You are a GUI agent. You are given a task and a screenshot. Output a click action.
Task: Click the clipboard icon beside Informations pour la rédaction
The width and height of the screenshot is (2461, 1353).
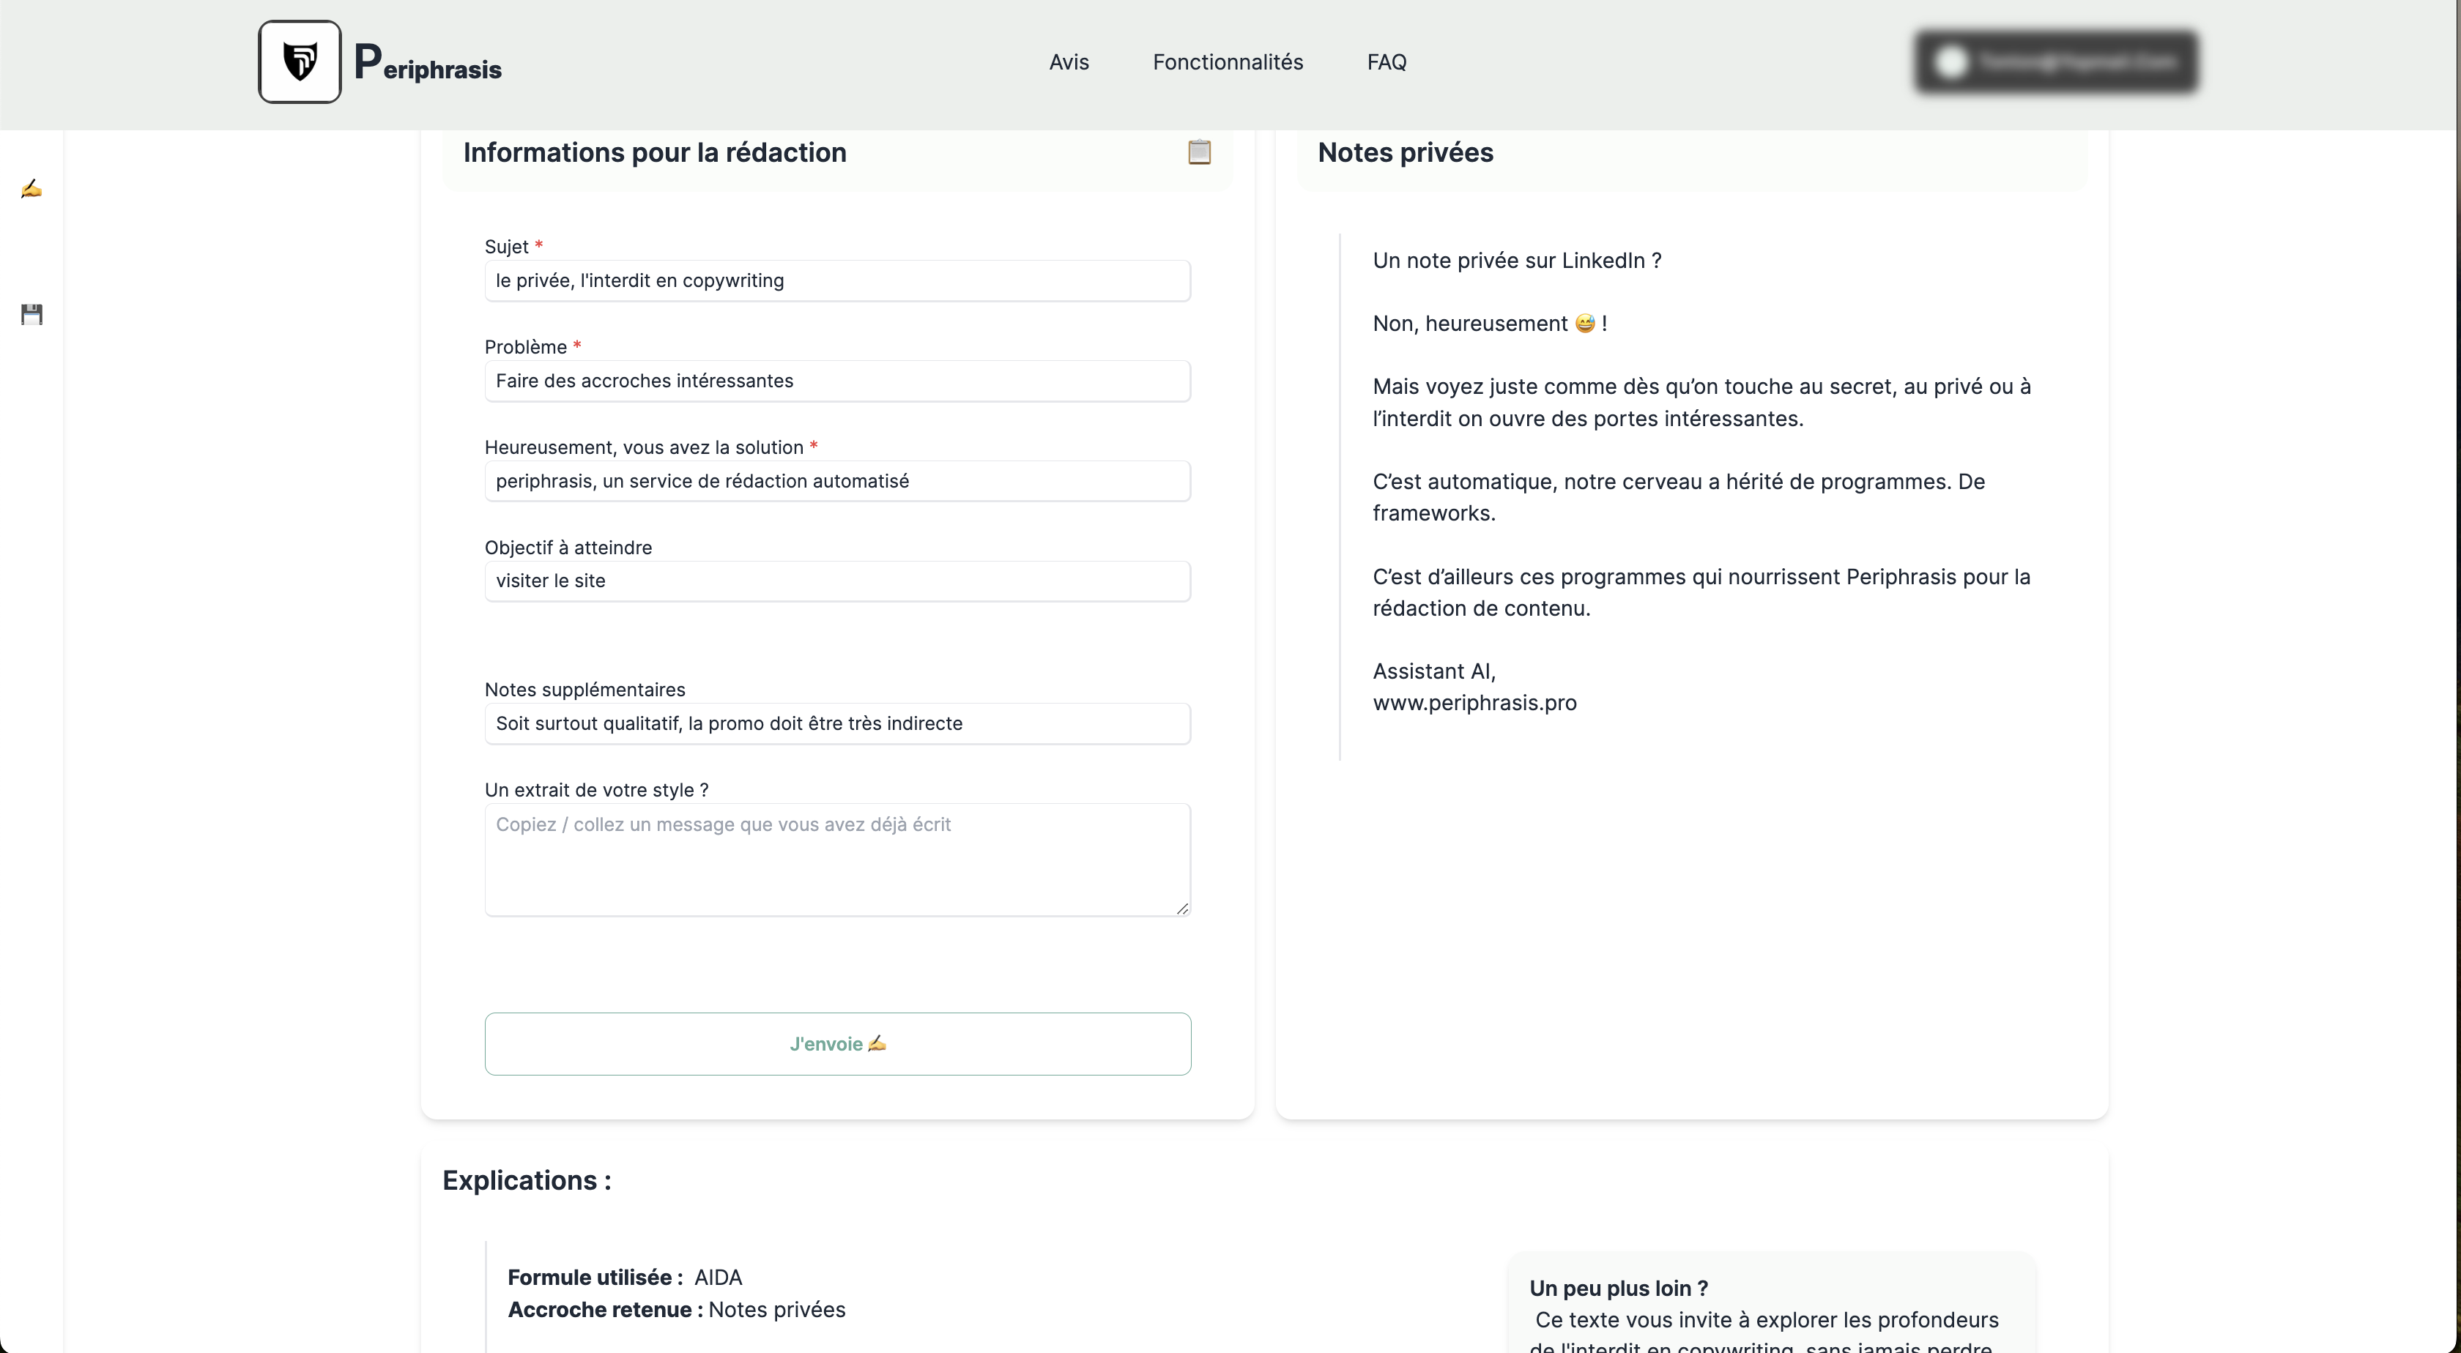[1199, 152]
